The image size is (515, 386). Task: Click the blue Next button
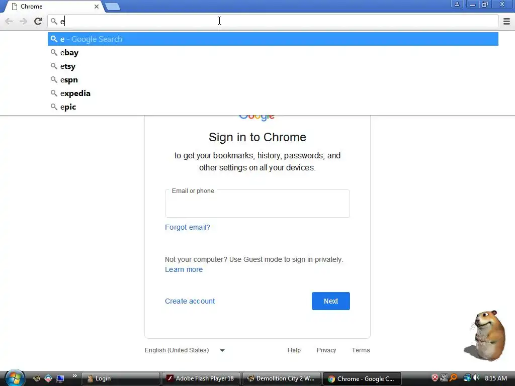click(331, 301)
